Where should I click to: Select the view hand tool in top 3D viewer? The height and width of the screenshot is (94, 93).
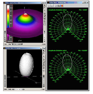point(44,8)
